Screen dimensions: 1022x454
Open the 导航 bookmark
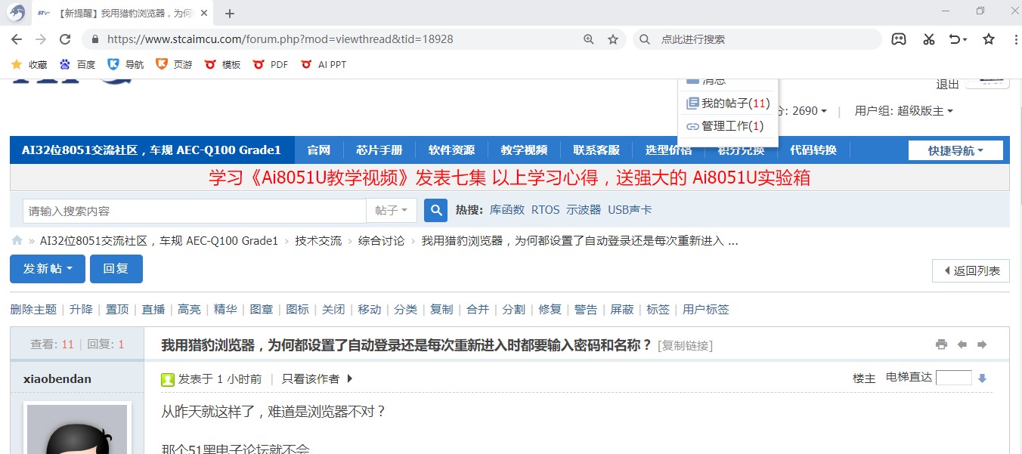tap(125, 65)
